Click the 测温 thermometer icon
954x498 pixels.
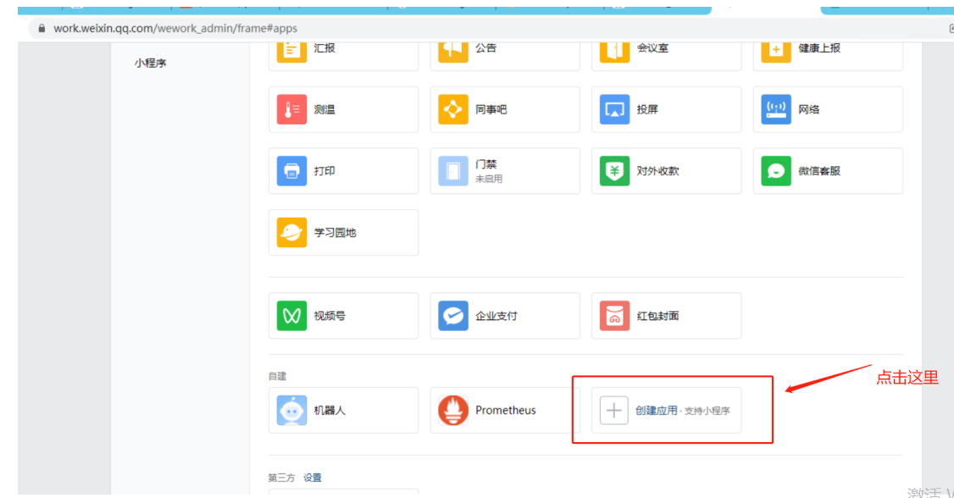pyautogui.click(x=291, y=109)
